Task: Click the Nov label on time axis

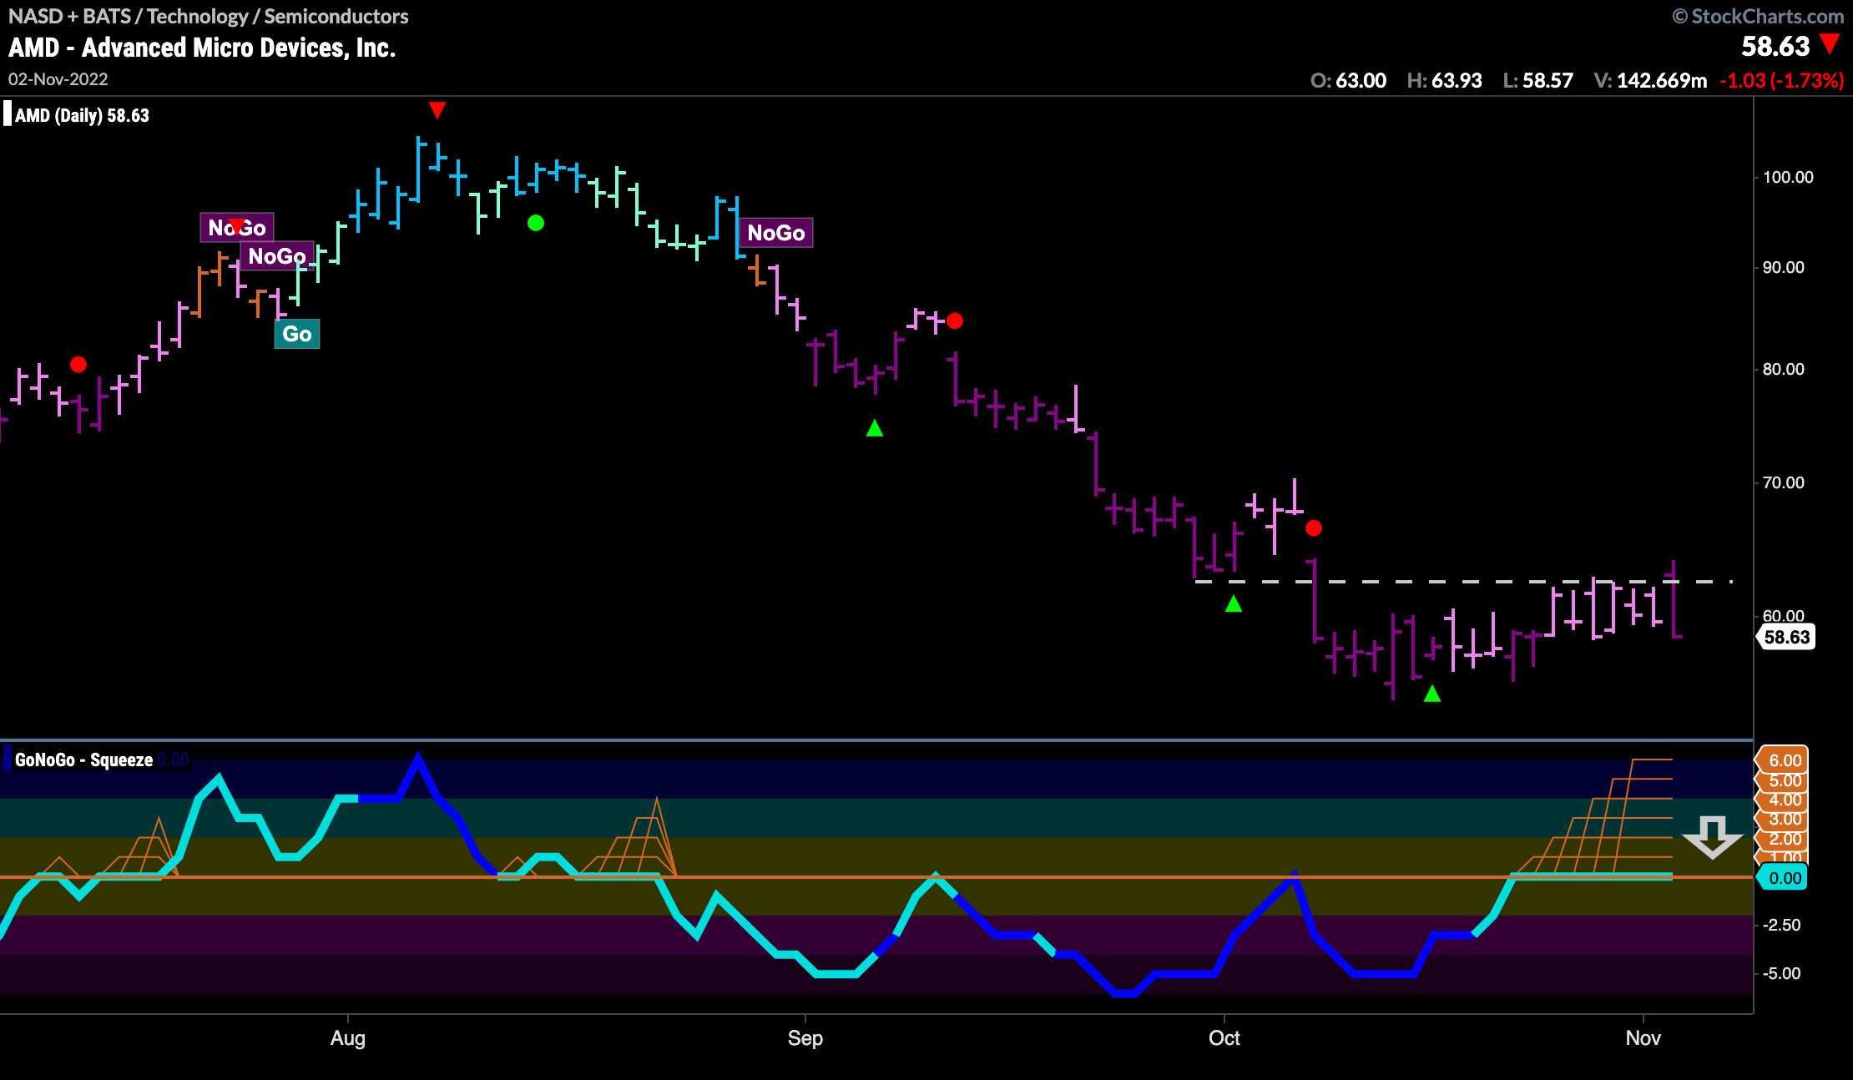Action: tap(1643, 1037)
